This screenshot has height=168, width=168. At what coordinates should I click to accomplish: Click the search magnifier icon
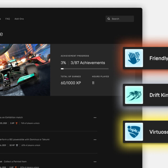pos(109,19)
